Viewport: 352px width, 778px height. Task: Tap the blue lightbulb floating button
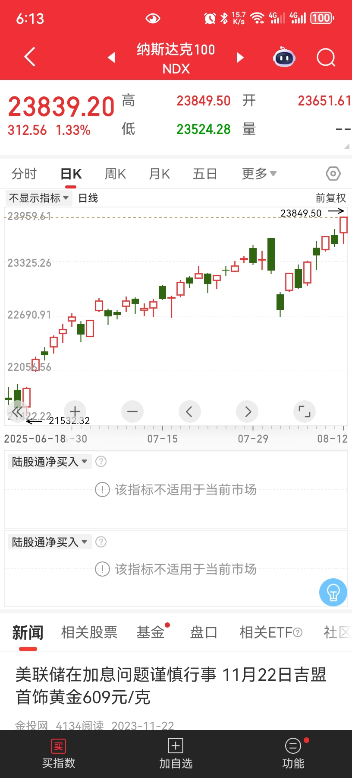333,592
